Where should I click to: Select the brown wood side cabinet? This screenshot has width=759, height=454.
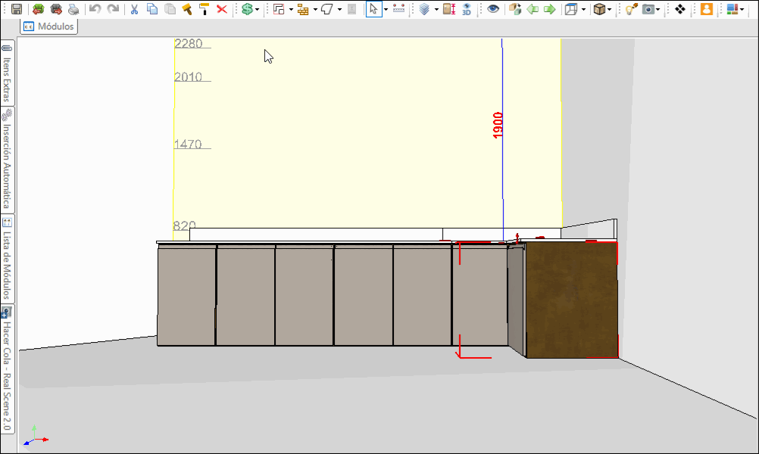pyautogui.click(x=572, y=300)
